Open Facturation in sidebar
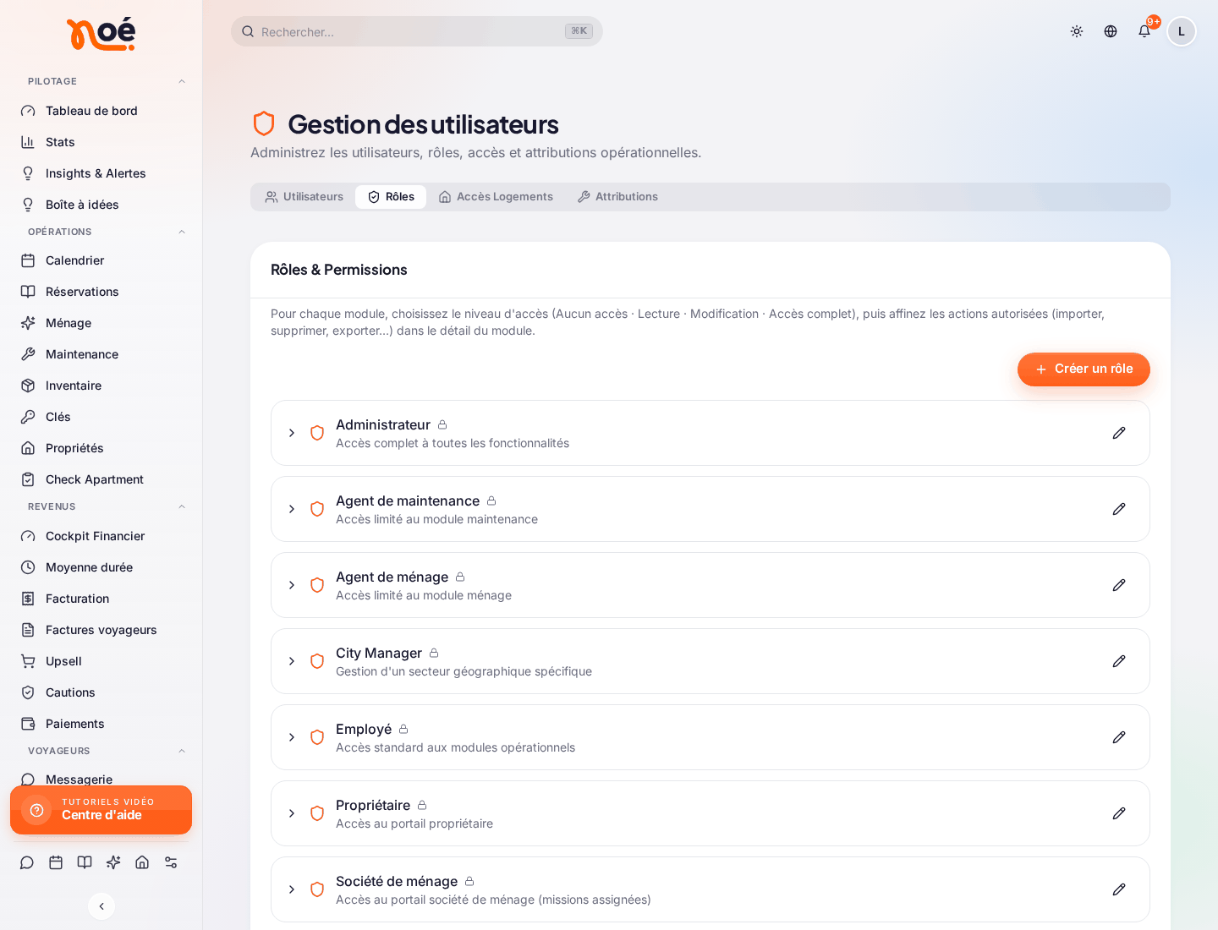 [x=101, y=599]
